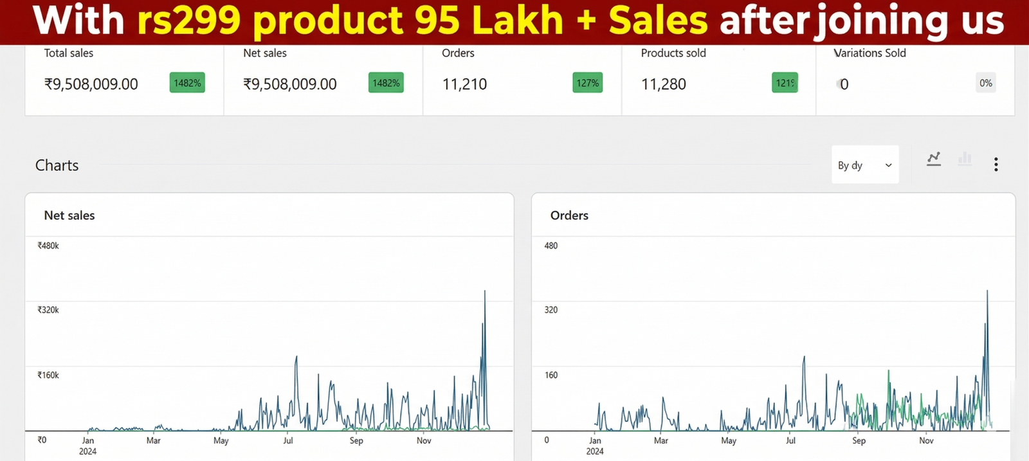This screenshot has height=461, width=1029.
Task: Click the highest peak in Net sales chart
Action: point(485,292)
